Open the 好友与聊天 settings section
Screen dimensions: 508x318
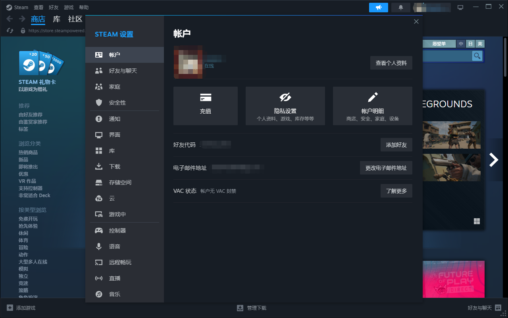(x=124, y=71)
